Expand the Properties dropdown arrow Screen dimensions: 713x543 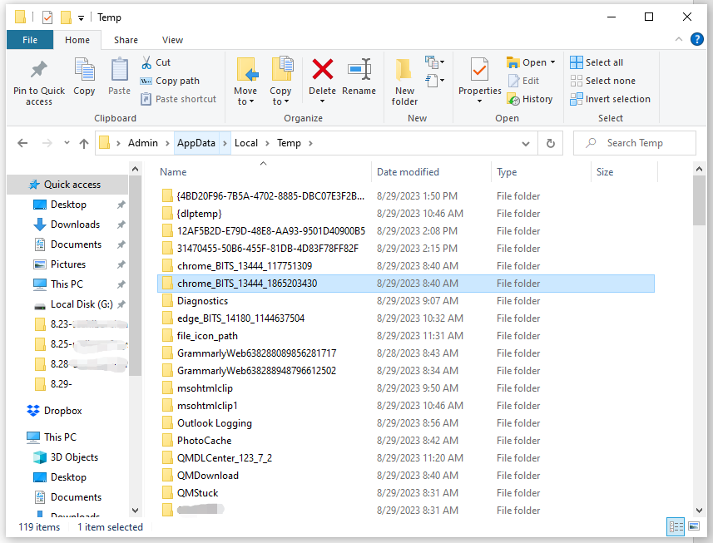[x=480, y=101]
